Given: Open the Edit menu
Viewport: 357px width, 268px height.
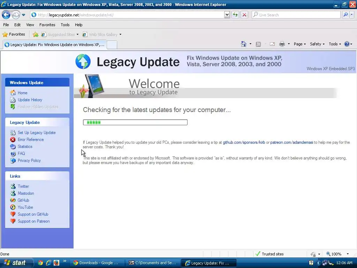Looking at the screenshot, I should (17, 25).
